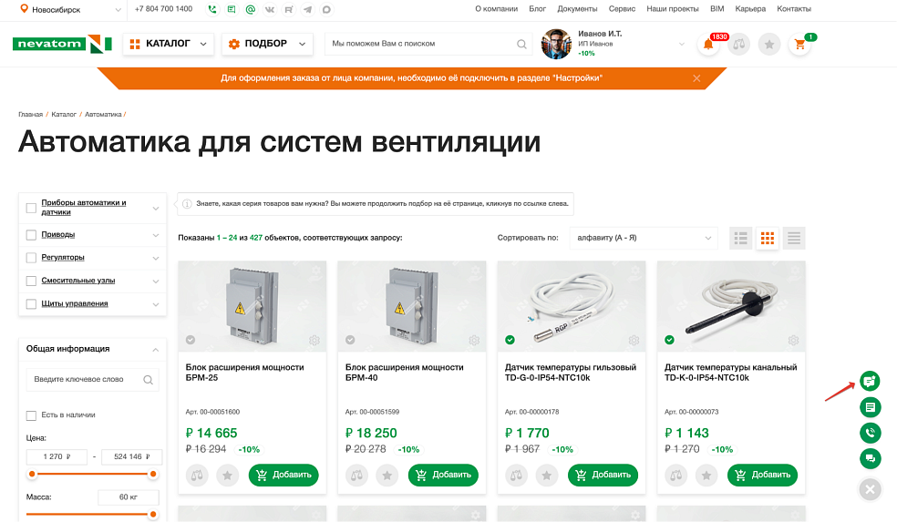897x522 pixels.
Task: Open the notifications bell icon
Action: 708,45
